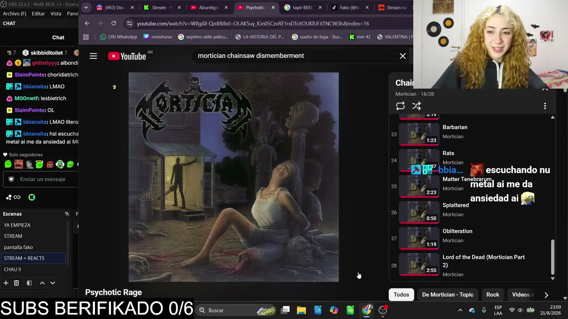Open Chrome from the taskbar
This screenshot has height=319, width=568.
point(367,310)
